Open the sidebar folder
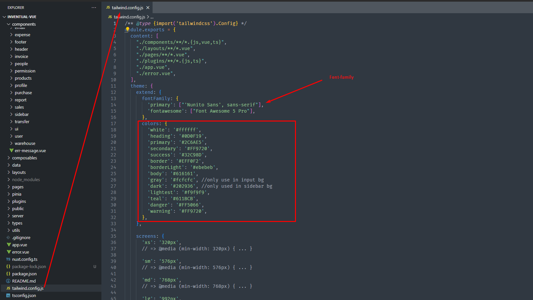 click(x=22, y=114)
